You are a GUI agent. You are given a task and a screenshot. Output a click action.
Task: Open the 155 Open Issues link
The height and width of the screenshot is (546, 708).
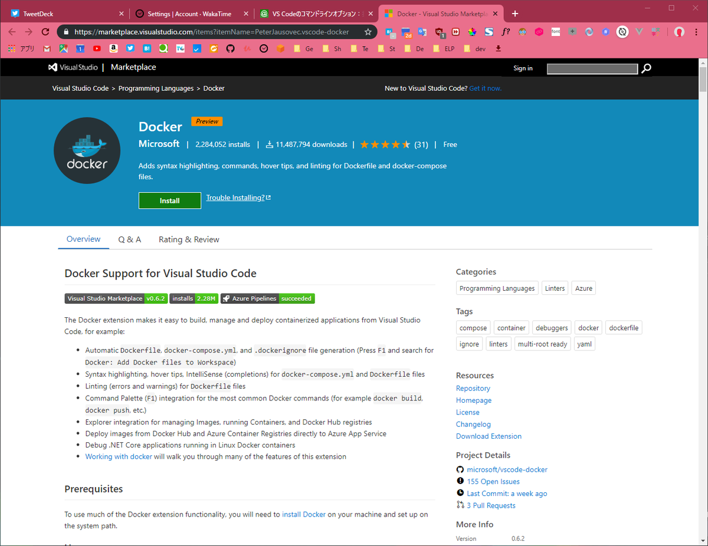point(493,482)
